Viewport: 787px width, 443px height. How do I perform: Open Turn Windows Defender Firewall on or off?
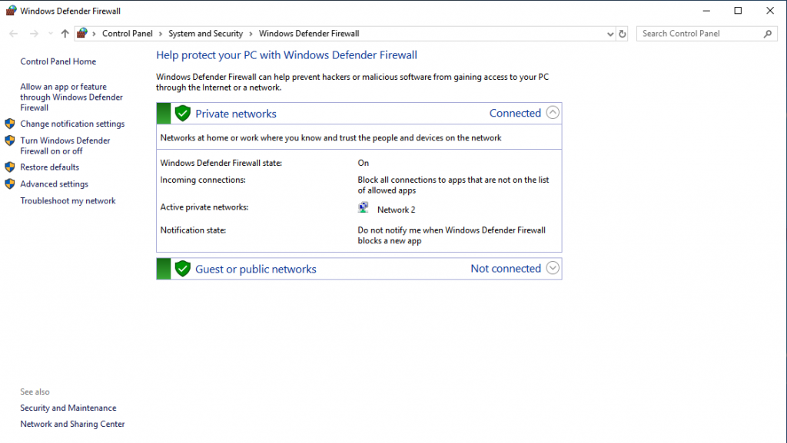[65, 146]
